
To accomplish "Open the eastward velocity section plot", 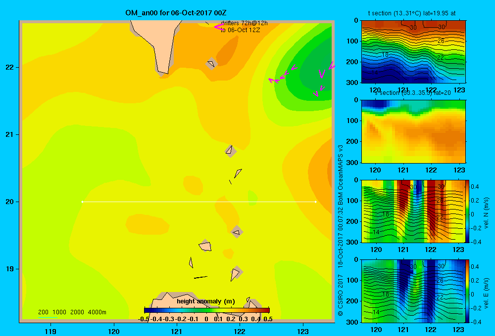I will 413,291.
